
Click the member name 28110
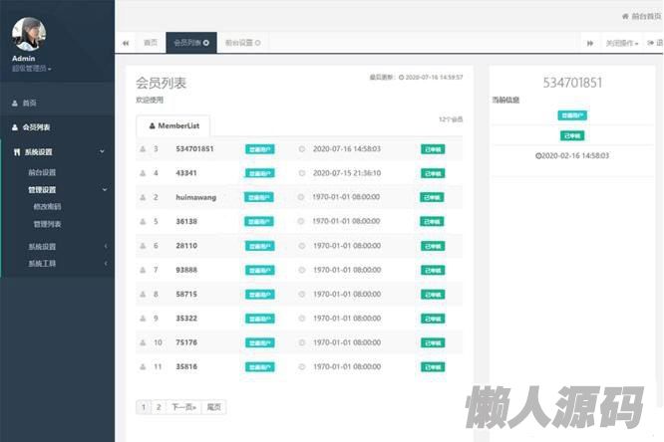click(186, 246)
